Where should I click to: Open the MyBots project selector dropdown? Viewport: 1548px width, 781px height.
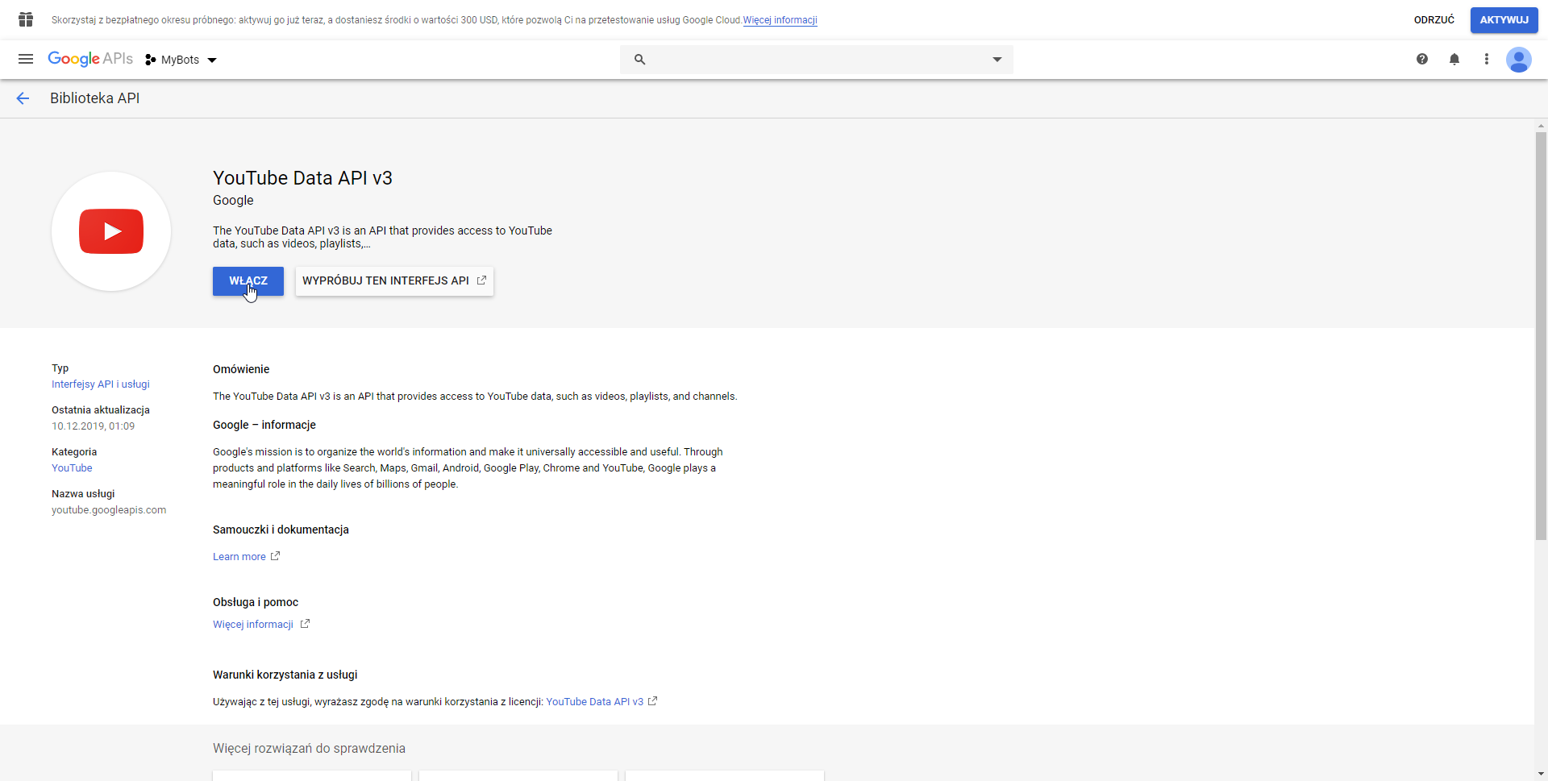pos(181,60)
